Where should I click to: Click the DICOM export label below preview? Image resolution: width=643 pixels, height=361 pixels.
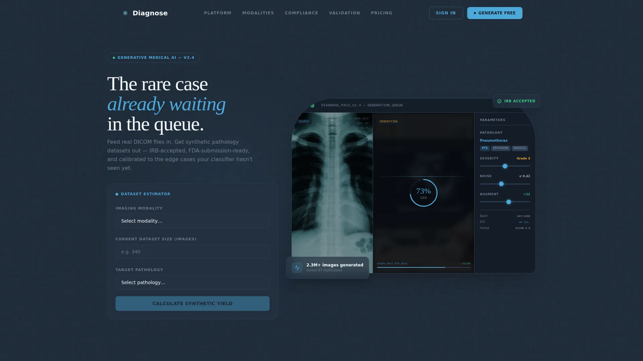point(465,264)
